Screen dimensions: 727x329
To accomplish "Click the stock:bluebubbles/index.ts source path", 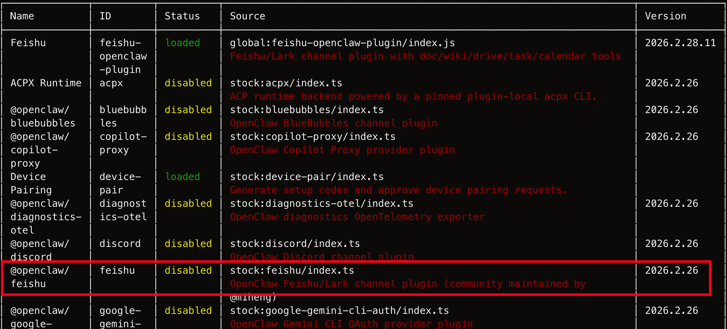I will point(306,110).
